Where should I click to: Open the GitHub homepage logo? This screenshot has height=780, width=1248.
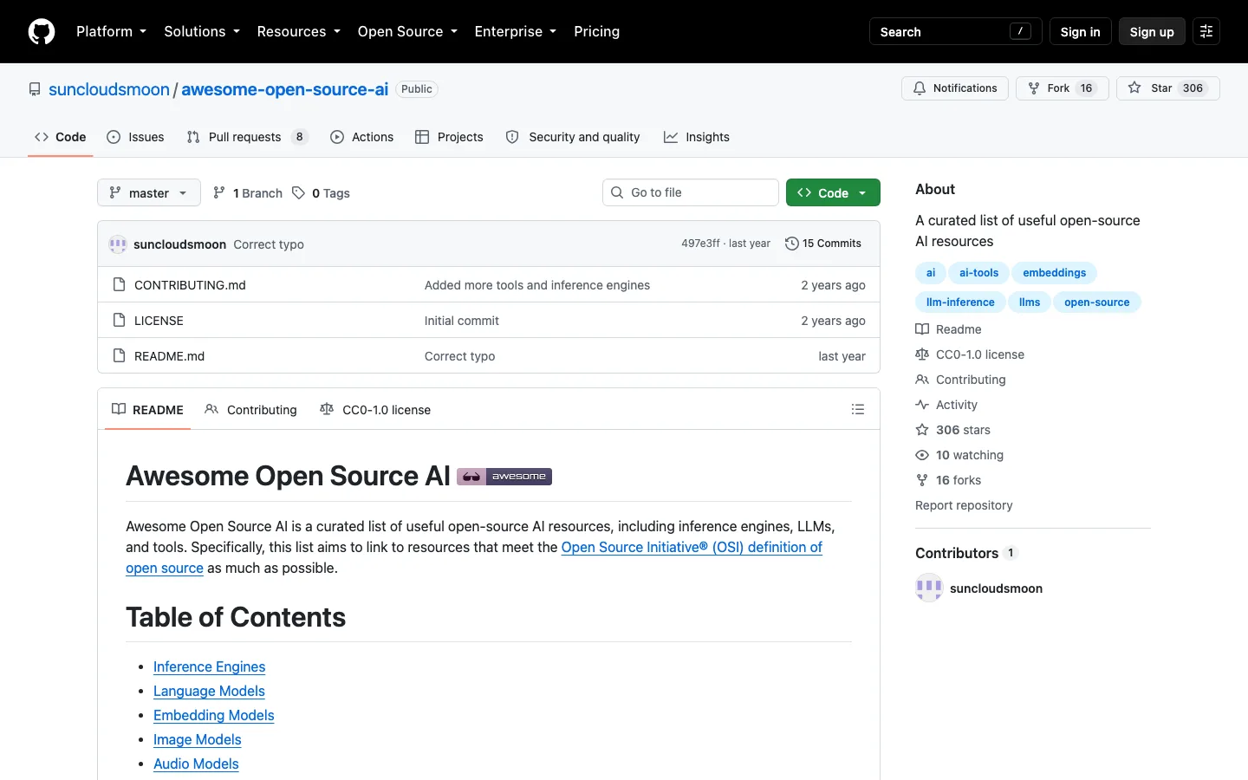42,31
